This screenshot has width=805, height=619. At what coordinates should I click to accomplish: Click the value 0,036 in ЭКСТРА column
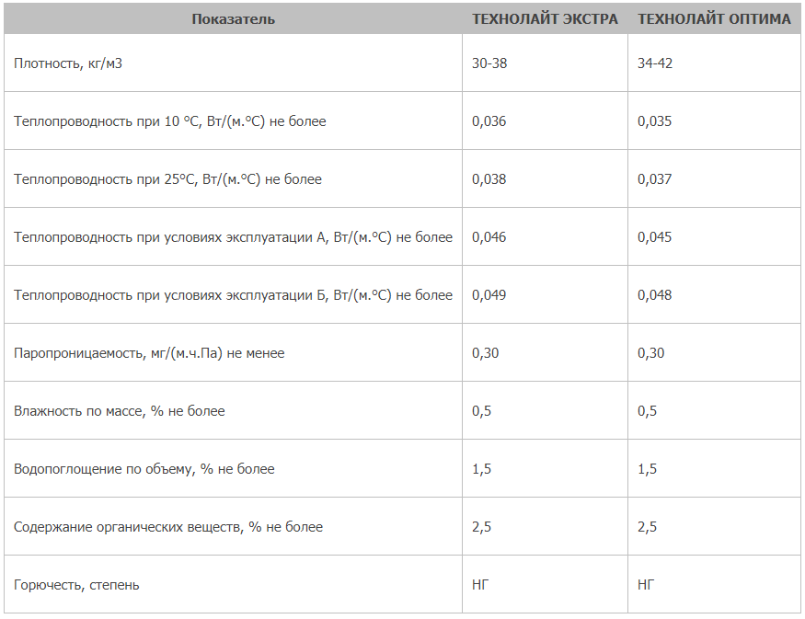489,121
